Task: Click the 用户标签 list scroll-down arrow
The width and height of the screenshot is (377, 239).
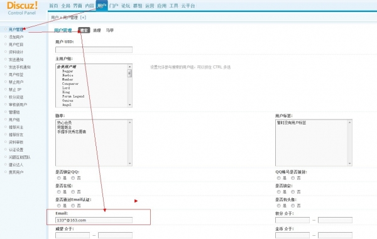Action: 349,164
